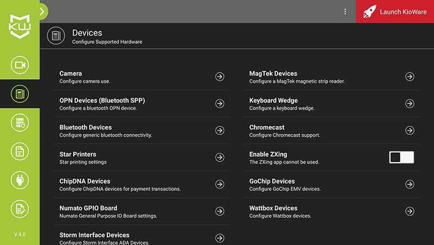434x245 pixels.
Task: Open the three-dot overflow menu
Action: point(345,11)
